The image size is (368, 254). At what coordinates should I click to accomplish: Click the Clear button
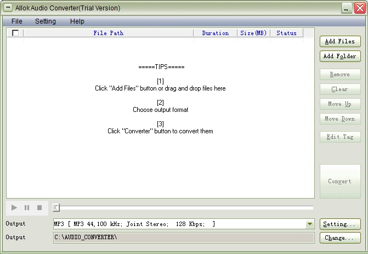(x=340, y=89)
